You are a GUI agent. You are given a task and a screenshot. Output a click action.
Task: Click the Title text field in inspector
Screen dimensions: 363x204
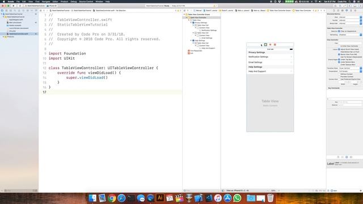pos(350,43)
